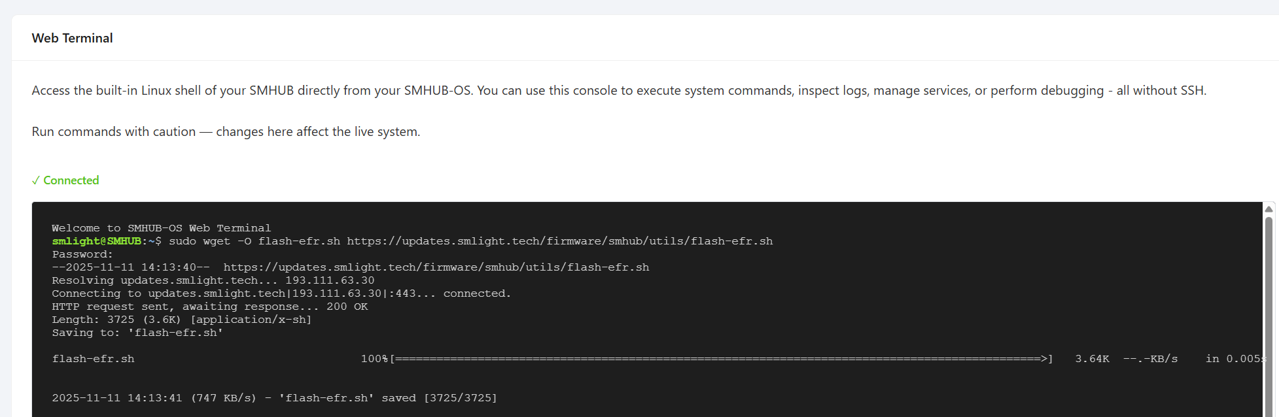The height and width of the screenshot is (417, 1279).
Task: Click the 'flash-efr.sh' saved confirmation line
Action: (274, 398)
